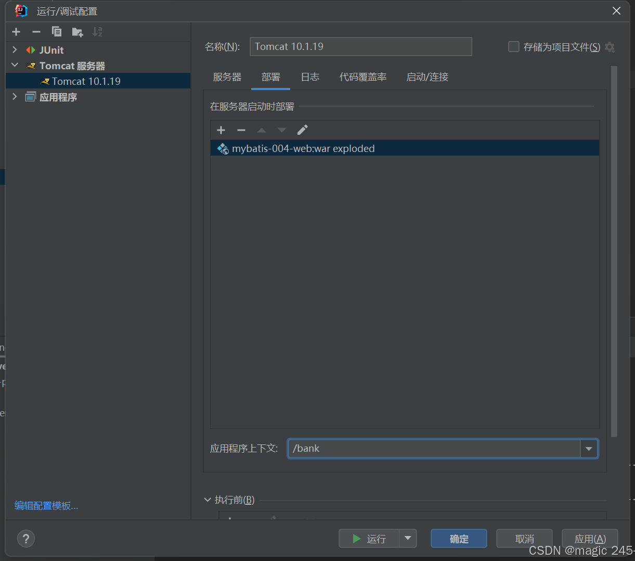
Task: Expand the JUnit tree node
Action: click(15, 50)
